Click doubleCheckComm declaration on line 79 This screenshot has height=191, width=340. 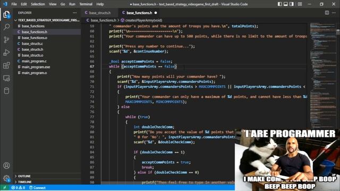157,127
